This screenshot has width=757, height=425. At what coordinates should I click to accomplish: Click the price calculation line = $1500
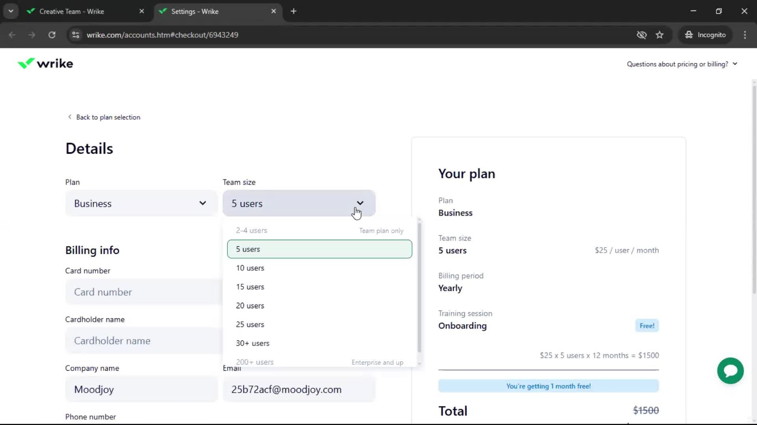coord(599,355)
